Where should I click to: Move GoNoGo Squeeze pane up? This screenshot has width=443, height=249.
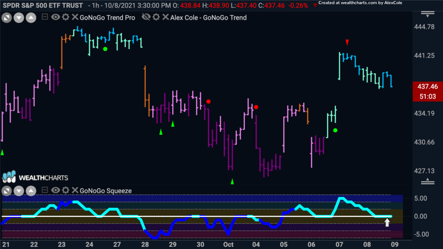click(31, 191)
